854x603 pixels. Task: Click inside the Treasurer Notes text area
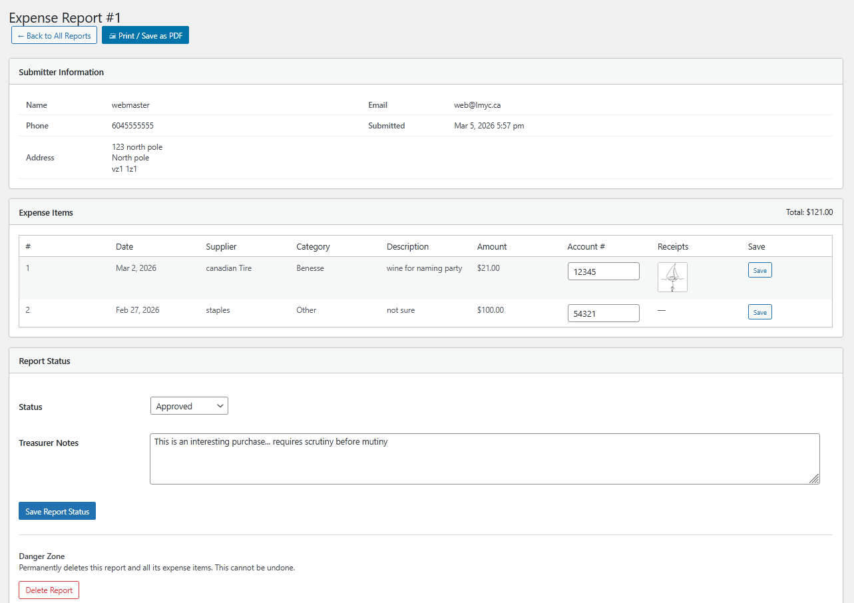click(x=484, y=459)
